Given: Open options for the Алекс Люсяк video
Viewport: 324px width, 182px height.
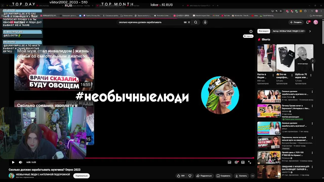Looking at the screenshot, I should pos(312,92).
